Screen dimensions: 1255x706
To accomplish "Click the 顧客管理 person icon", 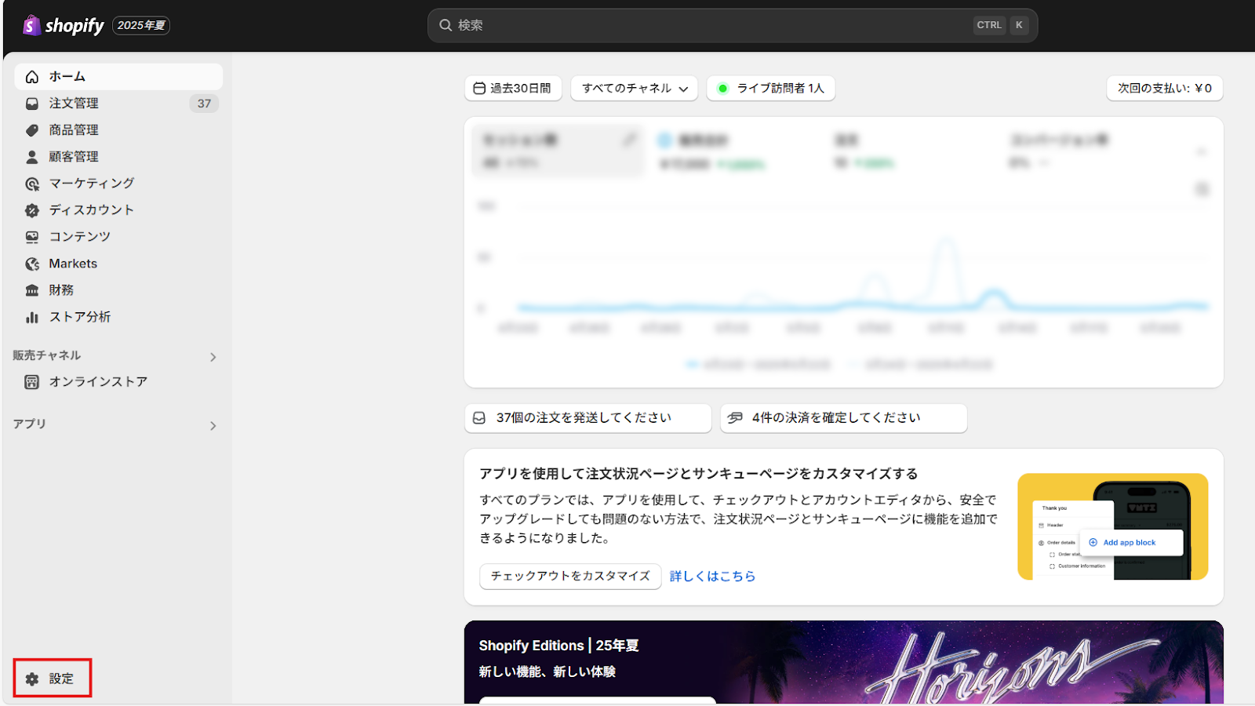I will 32,157.
